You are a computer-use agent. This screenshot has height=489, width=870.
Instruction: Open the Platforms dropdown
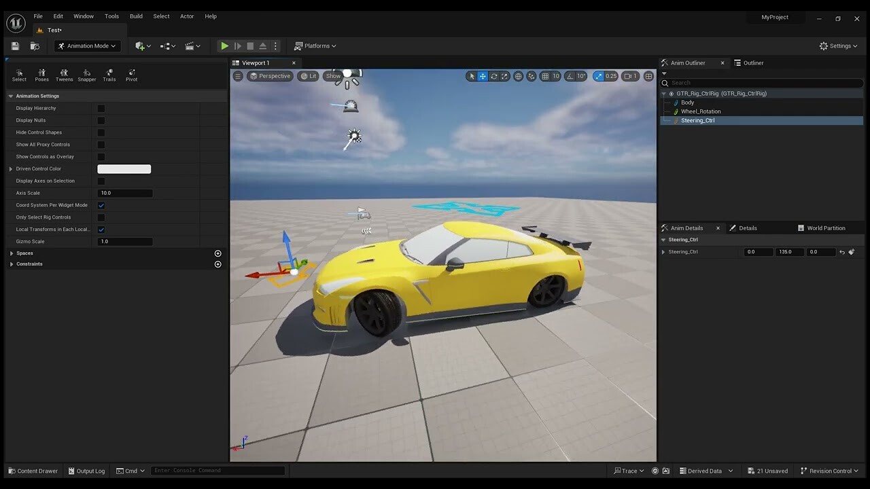tap(315, 46)
